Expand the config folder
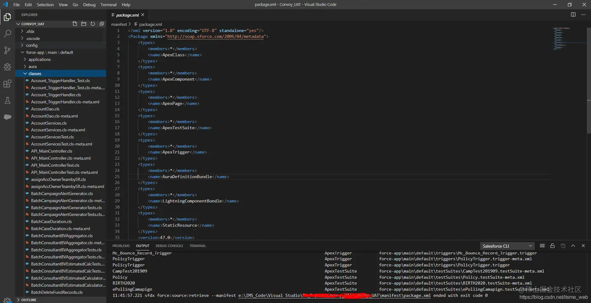Image resolution: width=591 pixels, height=303 pixels. [32, 45]
